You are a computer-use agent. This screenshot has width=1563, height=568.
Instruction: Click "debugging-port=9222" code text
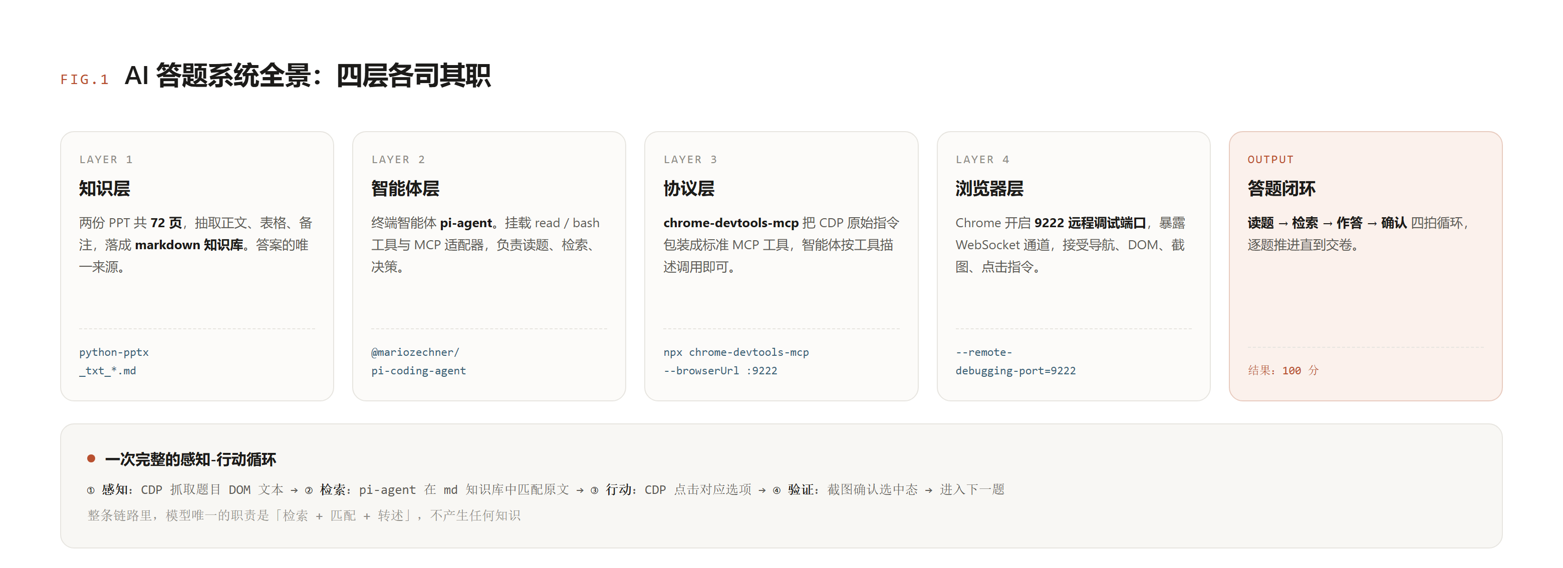click(x=1015, y=370)
